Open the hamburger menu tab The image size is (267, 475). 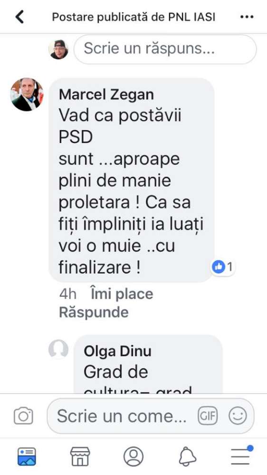[x=241, y=456]
